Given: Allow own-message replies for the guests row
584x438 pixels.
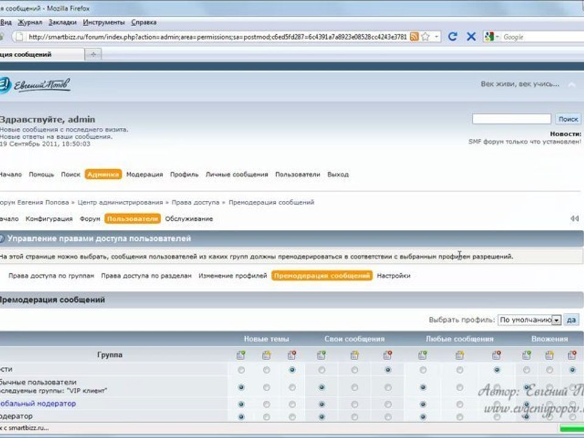Looking at the screenshot, I should point(322,370).
